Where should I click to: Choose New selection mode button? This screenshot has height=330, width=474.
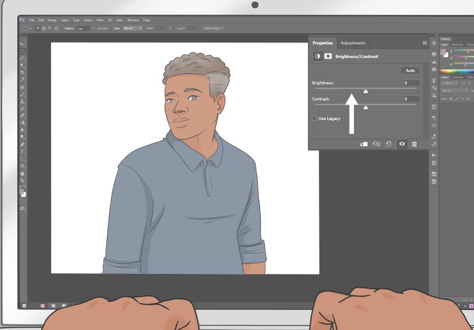click(37, 28)
